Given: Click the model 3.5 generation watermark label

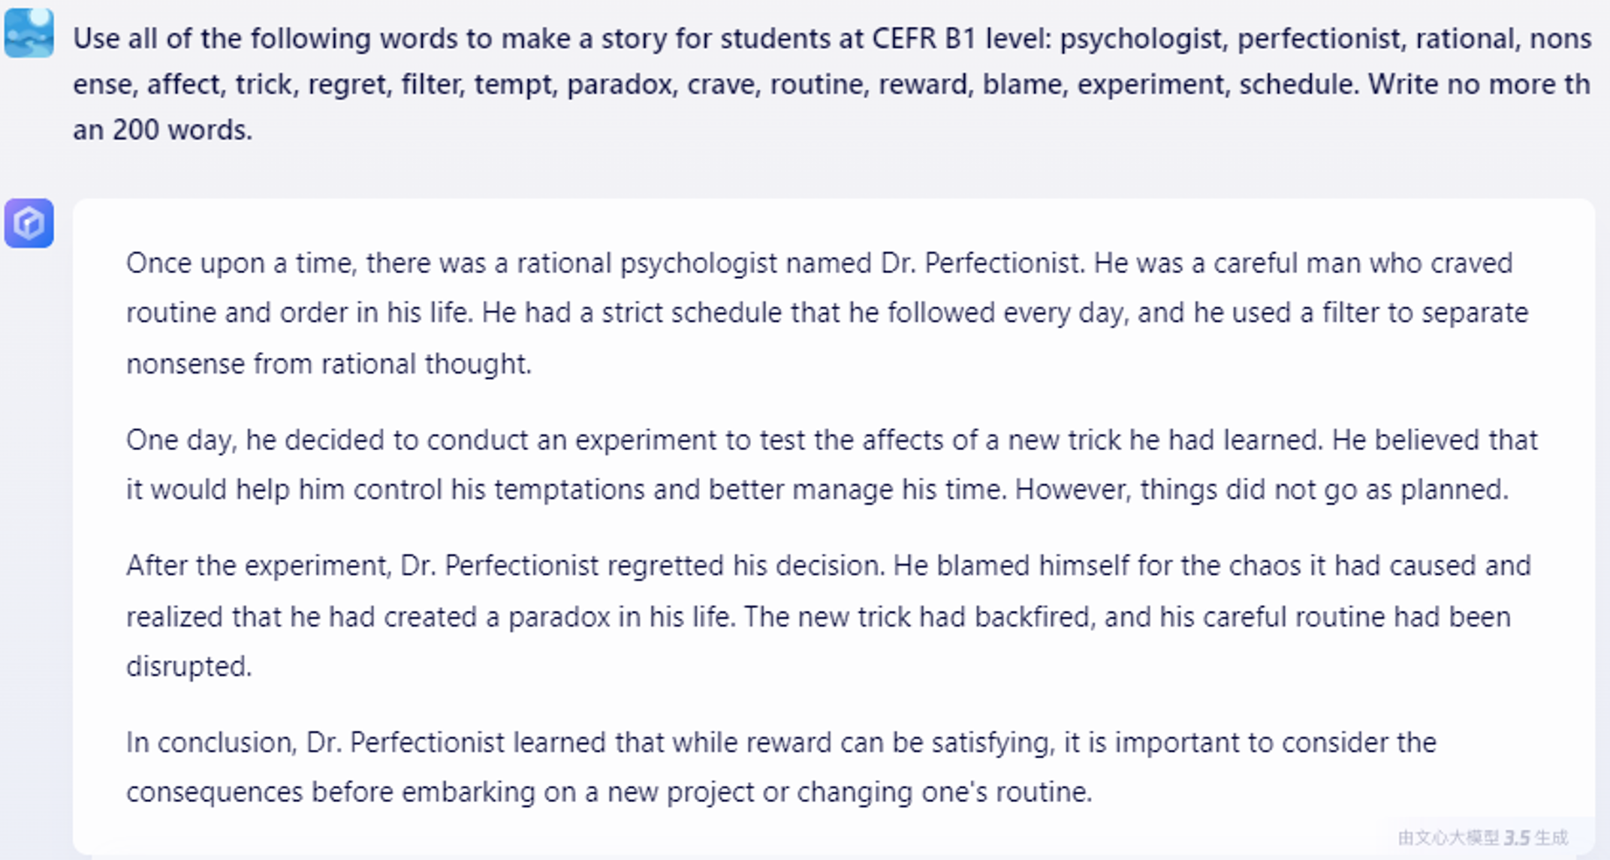Looking at the screenshot, I should [x=1483, y=837].
